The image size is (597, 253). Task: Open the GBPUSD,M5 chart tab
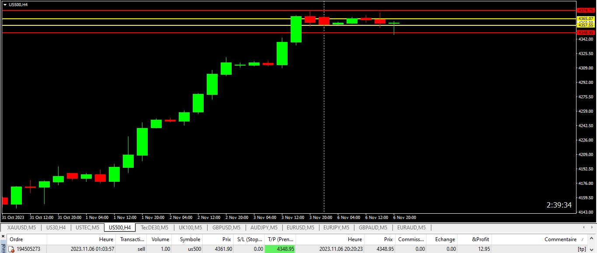(x=226, y=228)
